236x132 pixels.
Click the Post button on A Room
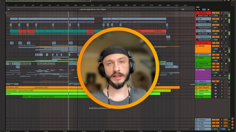tap(225, 120)
